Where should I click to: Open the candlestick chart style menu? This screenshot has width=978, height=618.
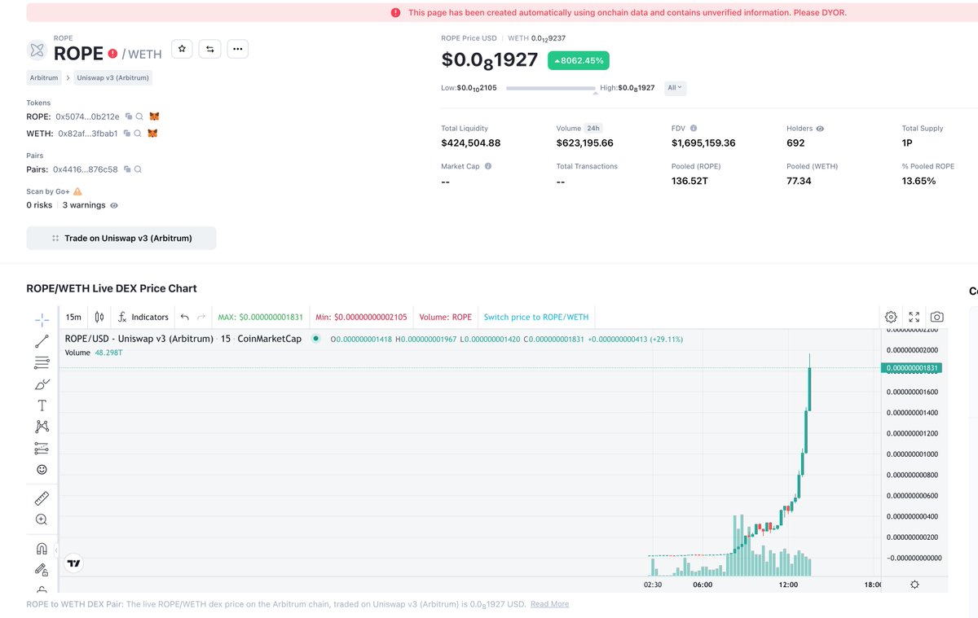99,317
